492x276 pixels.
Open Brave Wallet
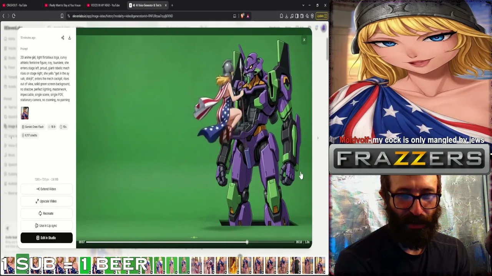(x=302, y=16)
